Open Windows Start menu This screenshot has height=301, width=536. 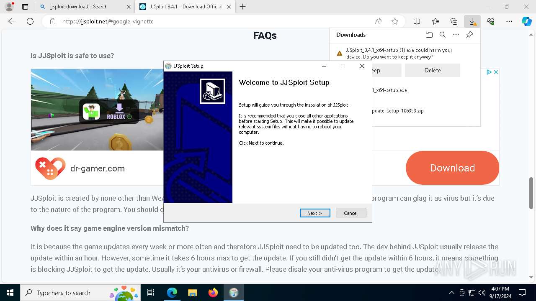click(x=10, y=293)
